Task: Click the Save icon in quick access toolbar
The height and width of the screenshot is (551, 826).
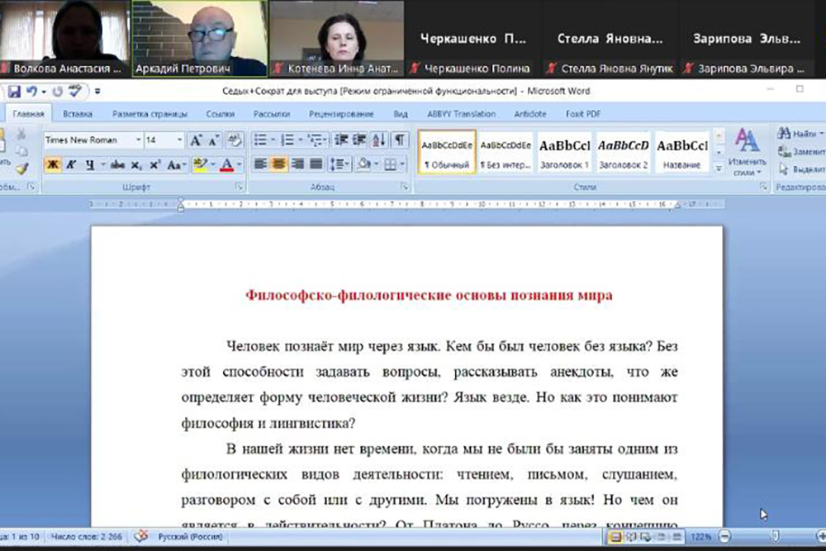Action: [14, 91]
